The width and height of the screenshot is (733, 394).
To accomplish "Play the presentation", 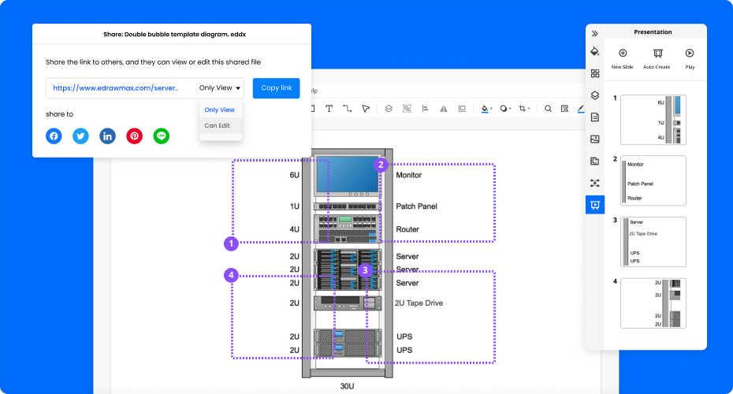I will coord(690,58).
